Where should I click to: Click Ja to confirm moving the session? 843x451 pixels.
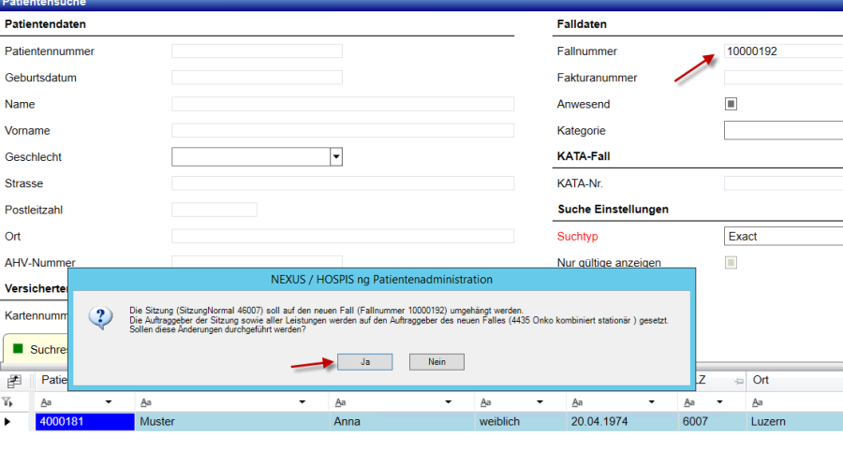364,362
